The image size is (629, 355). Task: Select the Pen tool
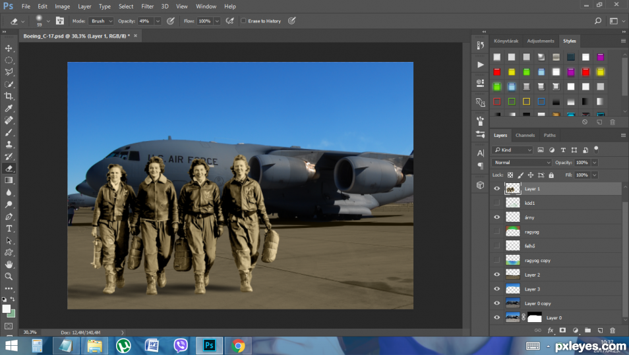point(9,217)
